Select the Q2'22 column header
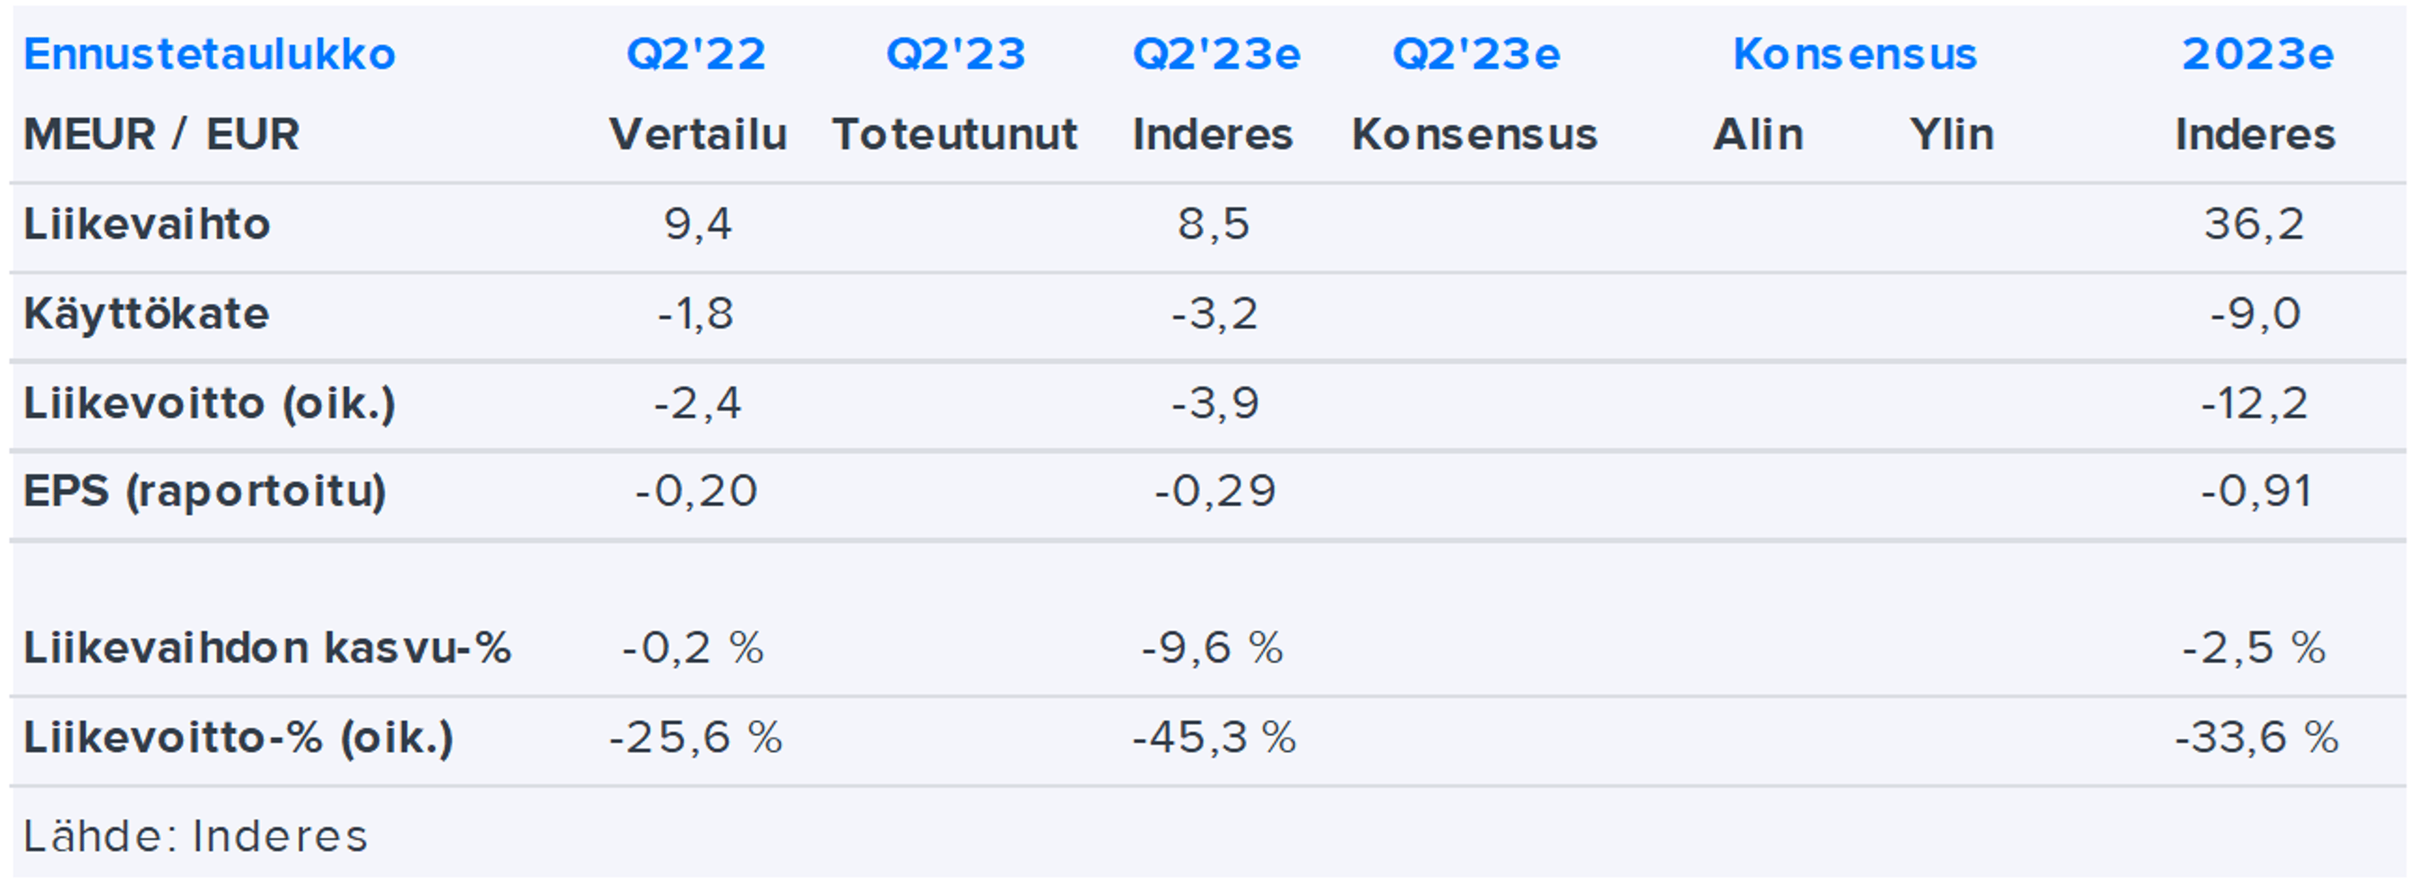The width and height of the screenshot is (2414, 883). (x=697, y=54)
